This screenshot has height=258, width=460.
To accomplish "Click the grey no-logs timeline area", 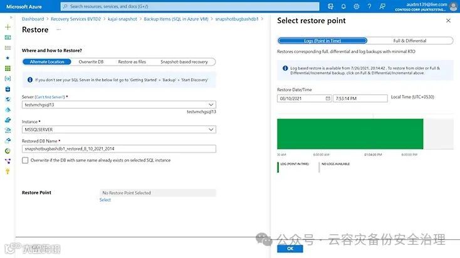I will (x=438, y=134).
